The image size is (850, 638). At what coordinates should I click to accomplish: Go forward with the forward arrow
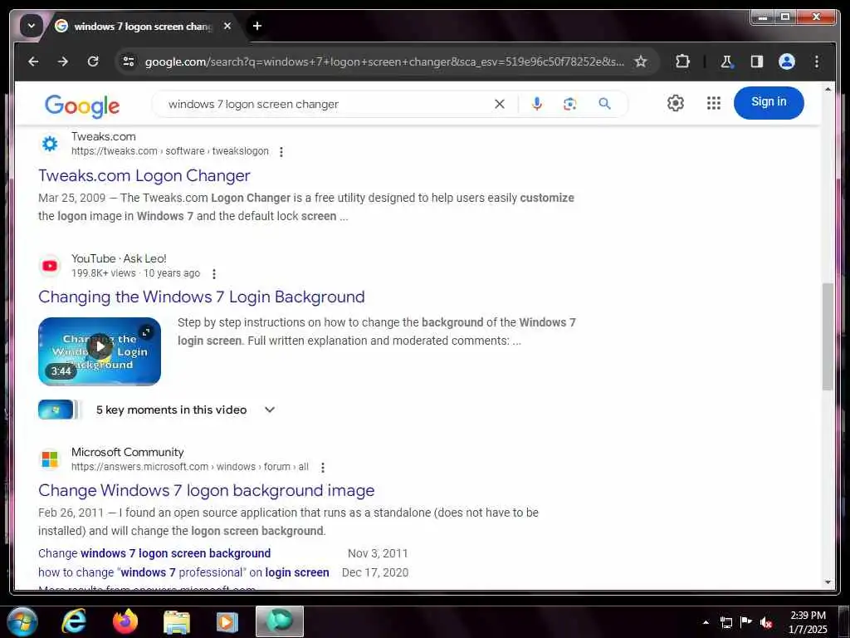(x=63, y=61)
